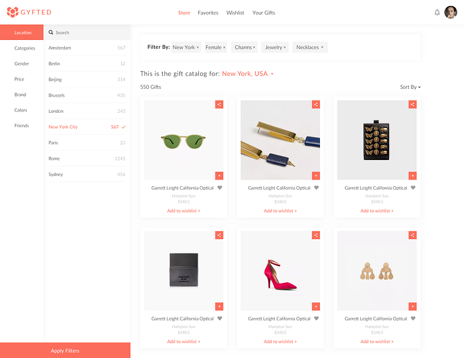Favorite the green sunglasses with heart

pyautogui.click(x=220, y=187)
